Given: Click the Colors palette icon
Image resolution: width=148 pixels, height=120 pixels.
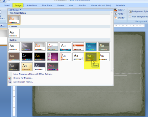Looking at the screenshot, I should point(116,10).
